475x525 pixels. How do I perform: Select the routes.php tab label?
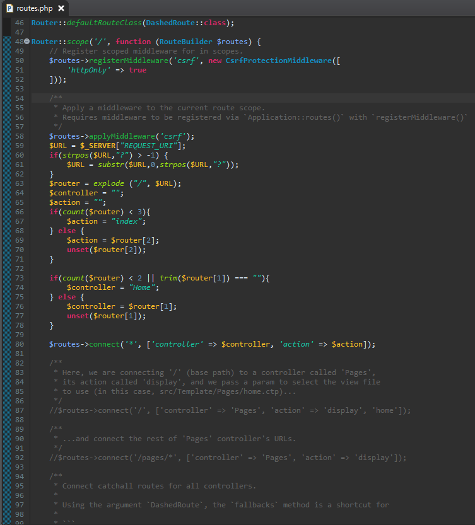(35, 8)
